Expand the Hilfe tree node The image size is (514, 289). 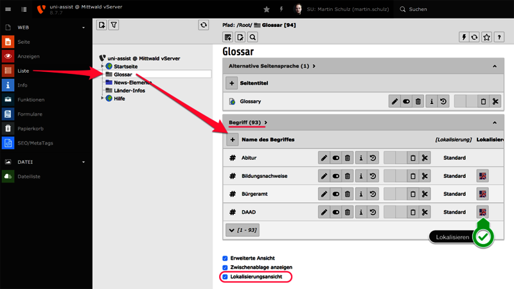[x=102, y=98]
